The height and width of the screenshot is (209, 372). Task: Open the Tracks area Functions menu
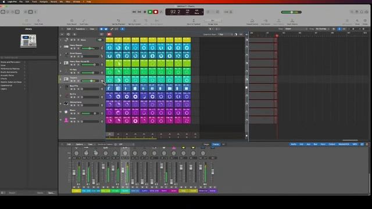[x=80, y=29]
